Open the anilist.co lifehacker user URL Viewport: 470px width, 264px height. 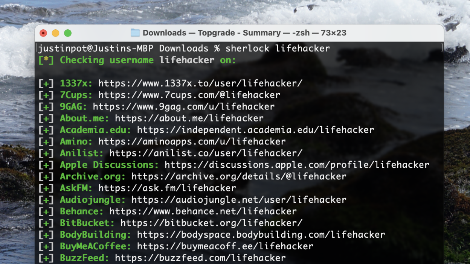click(x=206, y=153)
